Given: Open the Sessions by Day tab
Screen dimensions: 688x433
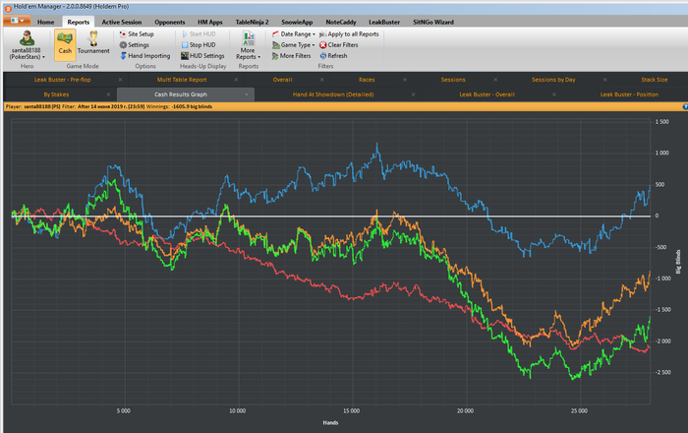Looking at the screenshot, I should tap(553, 80).
